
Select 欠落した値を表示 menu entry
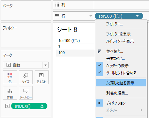pyautogui.click(x=121, y=83)
